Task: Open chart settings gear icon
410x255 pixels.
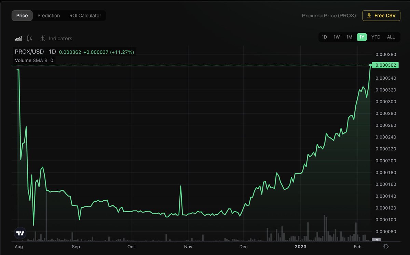Action: pyautogui.click(x=386, y=246)
